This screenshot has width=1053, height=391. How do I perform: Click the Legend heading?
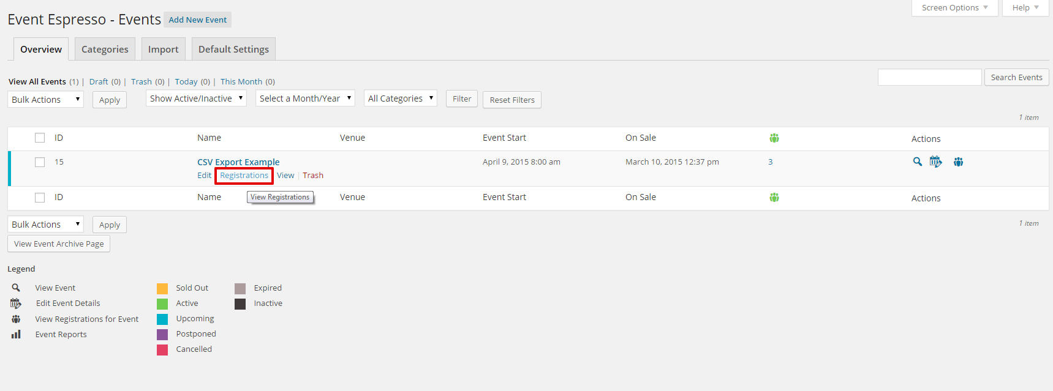pos(21,269)
